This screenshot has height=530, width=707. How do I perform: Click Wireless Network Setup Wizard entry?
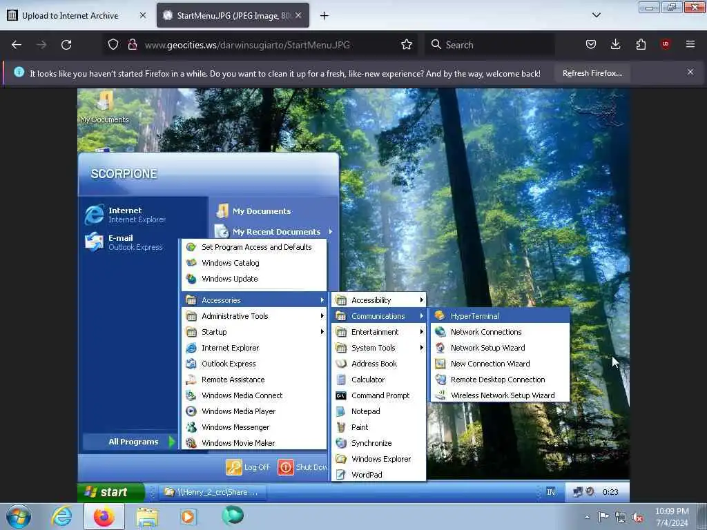[x=500, y=395]
